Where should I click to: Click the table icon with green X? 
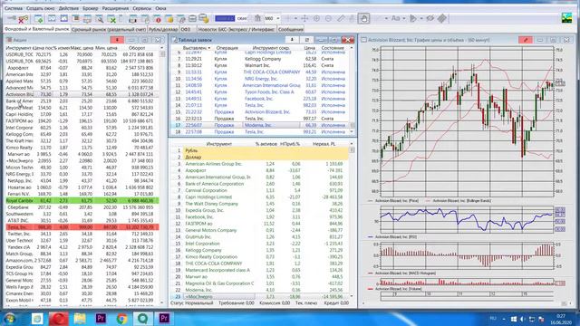111,18
